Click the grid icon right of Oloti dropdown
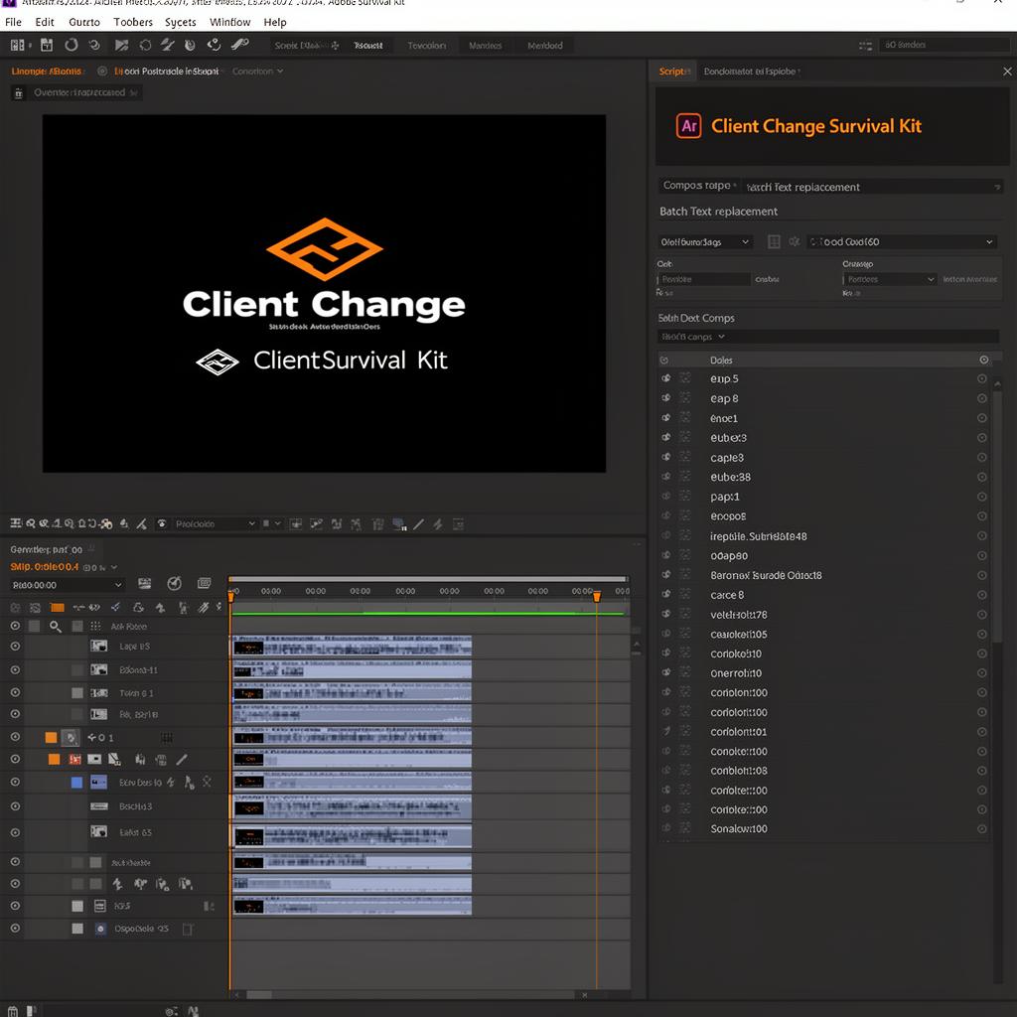The width and height of the screenshot is (1017, 1017). coord(774,242)
